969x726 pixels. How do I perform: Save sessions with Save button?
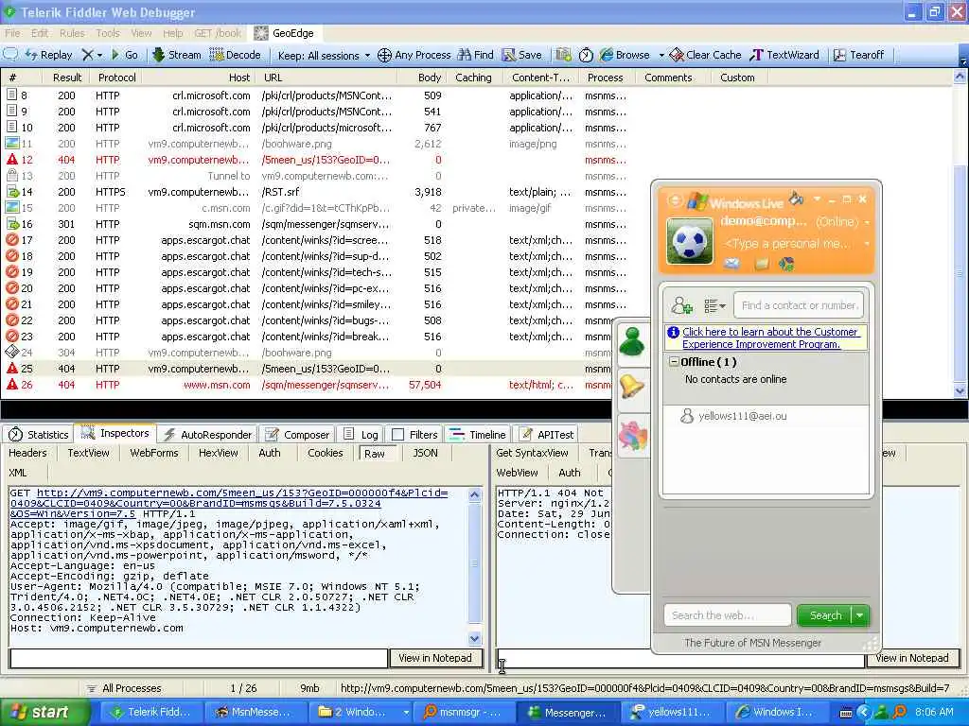(x=522, y=55)
